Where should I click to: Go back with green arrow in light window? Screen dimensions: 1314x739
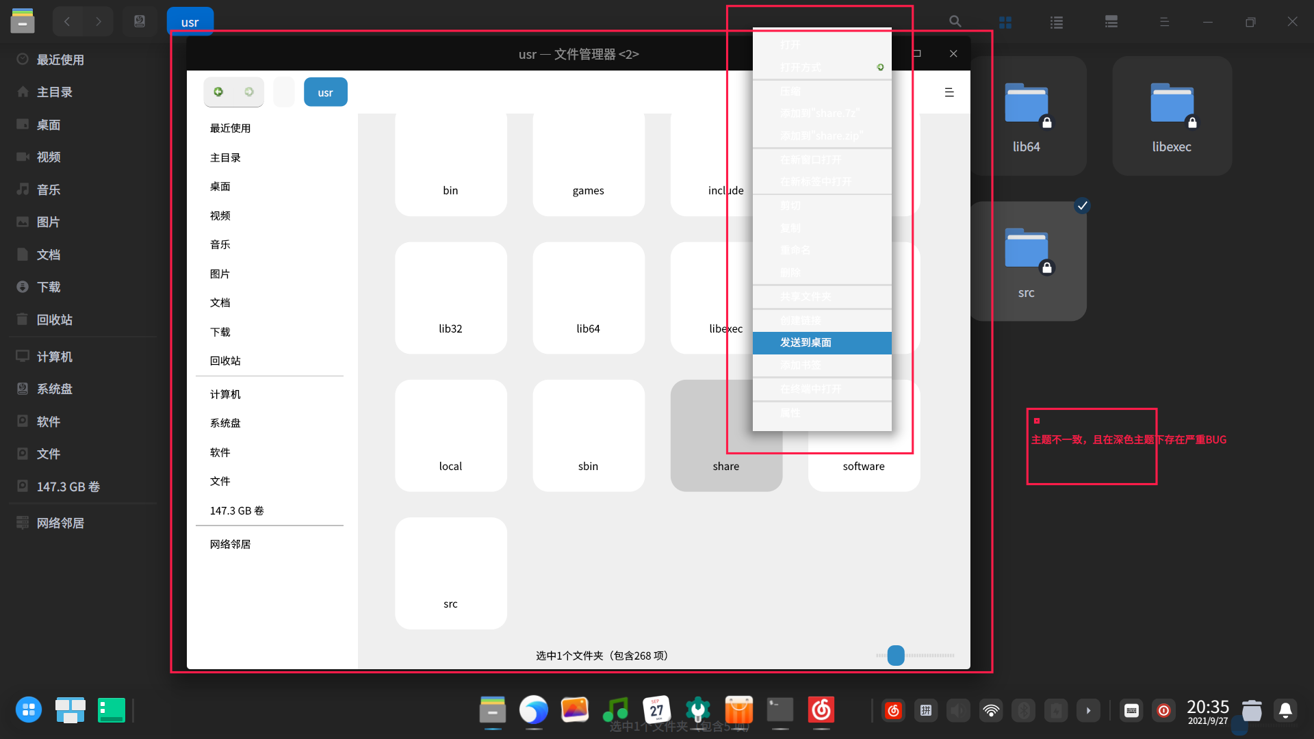218,92
